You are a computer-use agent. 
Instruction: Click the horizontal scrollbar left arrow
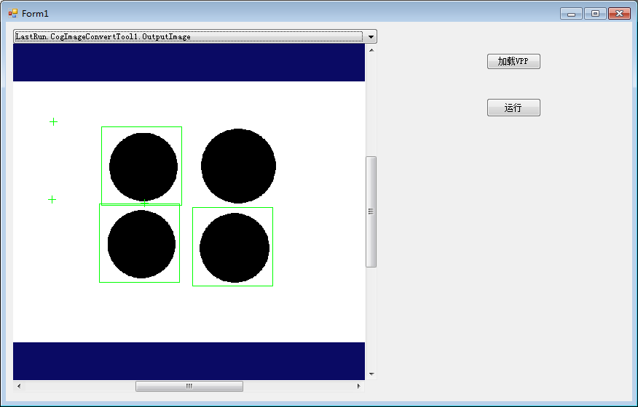click(x=19, y=386)
